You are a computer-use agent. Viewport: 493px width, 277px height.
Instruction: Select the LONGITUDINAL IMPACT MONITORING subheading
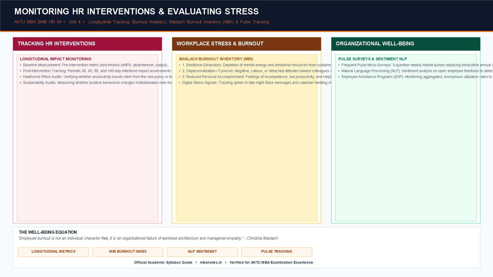(56, 59)
